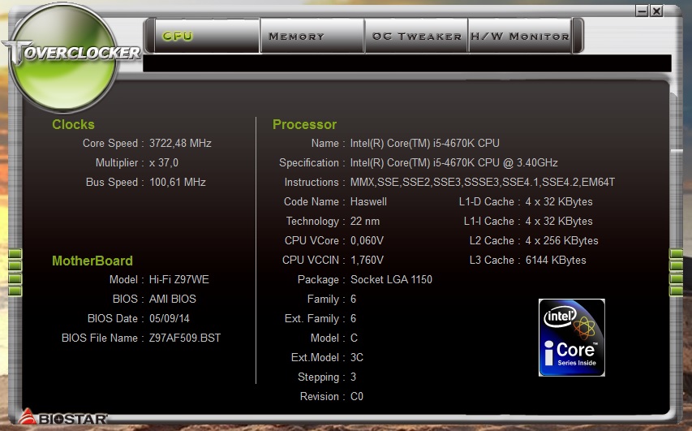Click the black status bar below tabs
The image size is (692, 431).
click(x=406, y=63)
